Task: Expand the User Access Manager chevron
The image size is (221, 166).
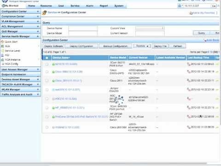Action: tap(38, 70)
